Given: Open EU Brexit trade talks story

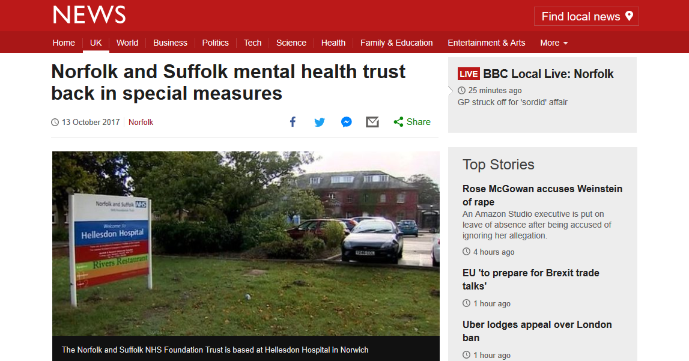Looking at the screenshot, I should pyautogui.click(x=530, y=279).
